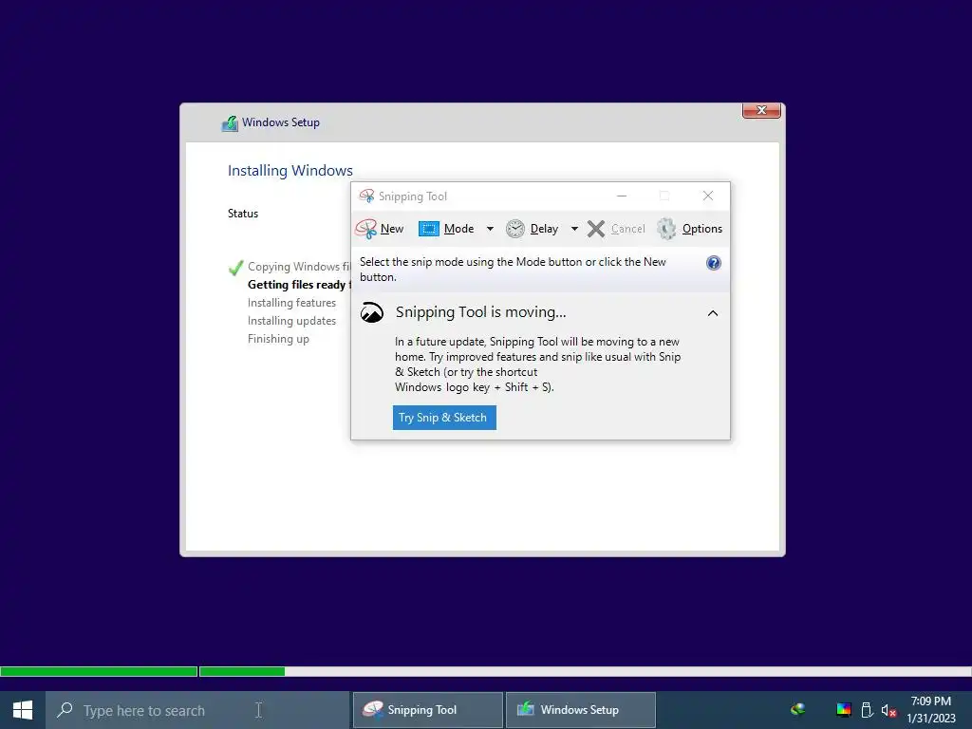Click Try Snip & Sketch button

point(444,418)
